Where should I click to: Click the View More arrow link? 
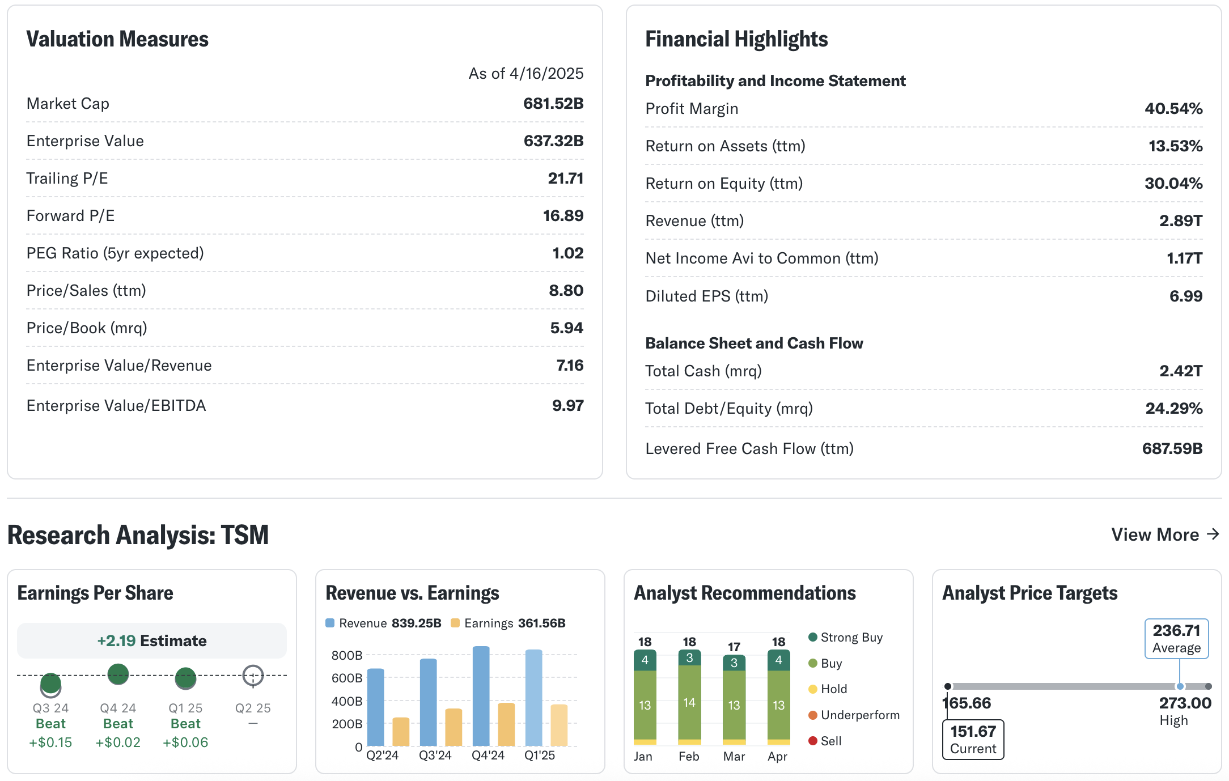click(1164, 534)
